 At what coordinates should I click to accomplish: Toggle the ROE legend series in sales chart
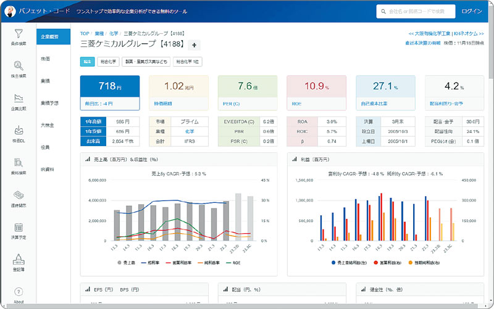tap(233, 263)
